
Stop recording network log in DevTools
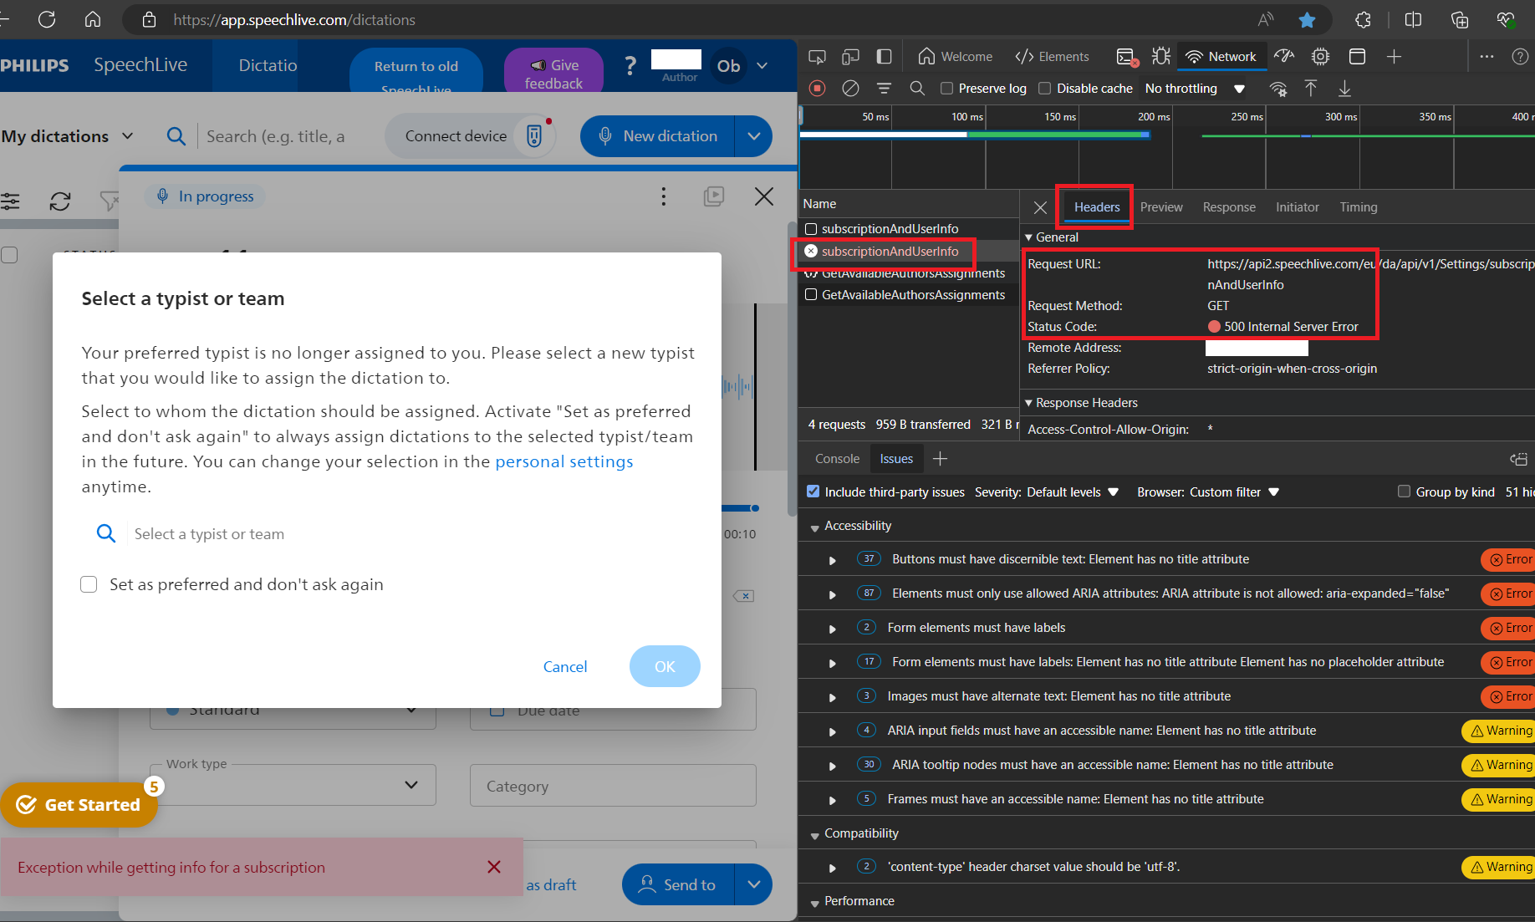pyautogui.click(x=818, y=89)
